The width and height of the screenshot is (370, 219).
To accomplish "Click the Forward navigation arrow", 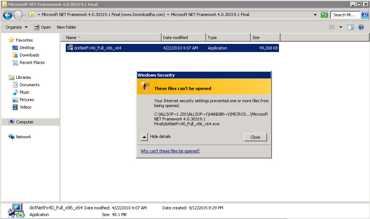I will tap(18, 15).
